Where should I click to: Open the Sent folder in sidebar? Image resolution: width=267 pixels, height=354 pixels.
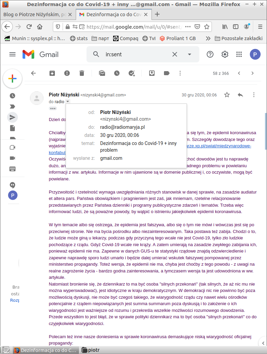12,117
